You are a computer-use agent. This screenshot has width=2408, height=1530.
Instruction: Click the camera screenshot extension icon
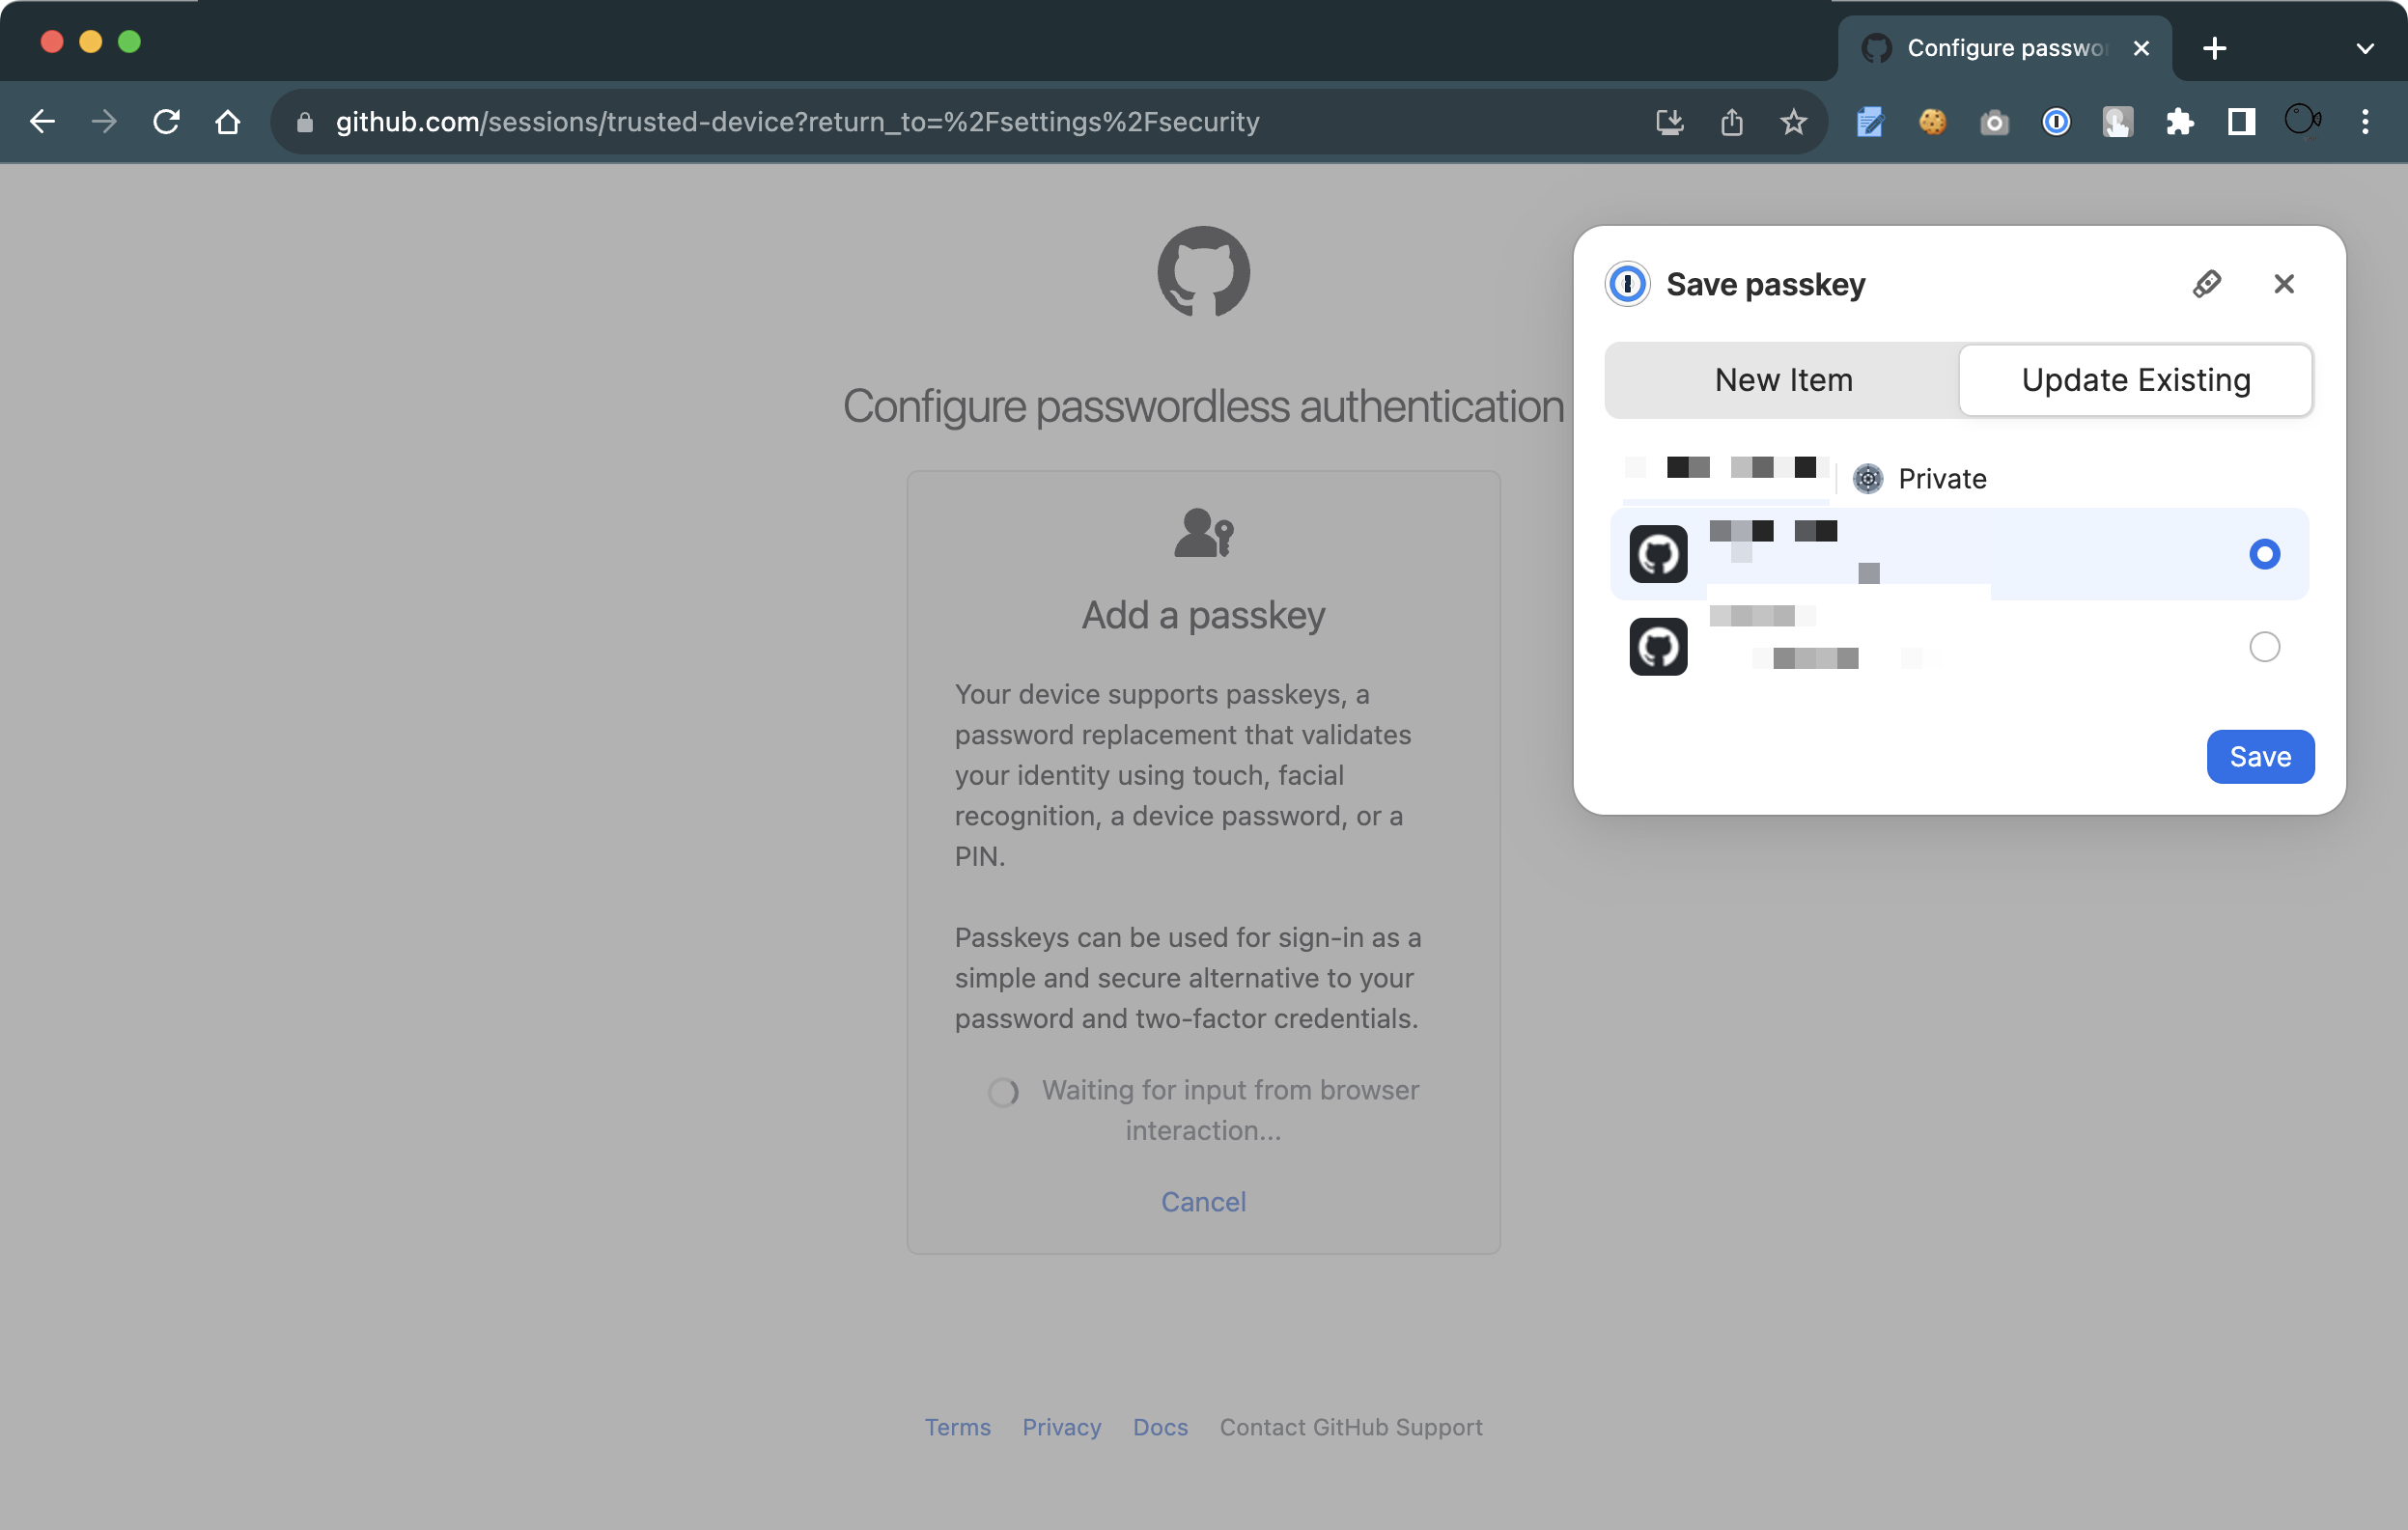[x=1994, y=122]
